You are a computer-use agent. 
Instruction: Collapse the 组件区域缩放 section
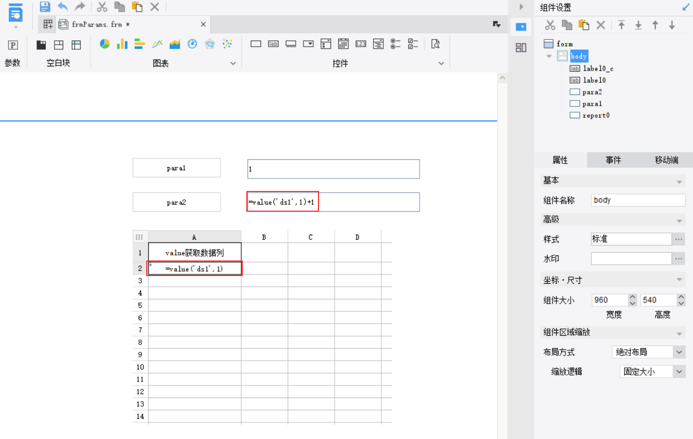pos(679,333)
